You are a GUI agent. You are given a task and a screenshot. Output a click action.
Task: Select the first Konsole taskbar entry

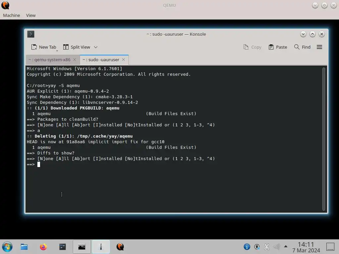coord(82,247)
